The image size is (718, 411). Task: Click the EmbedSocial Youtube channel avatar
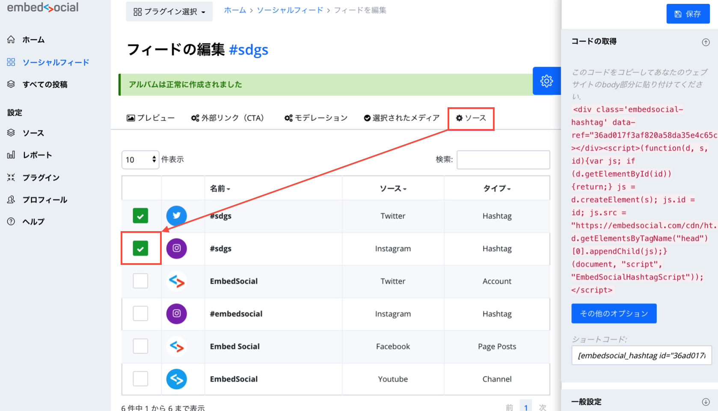[177, 379]
